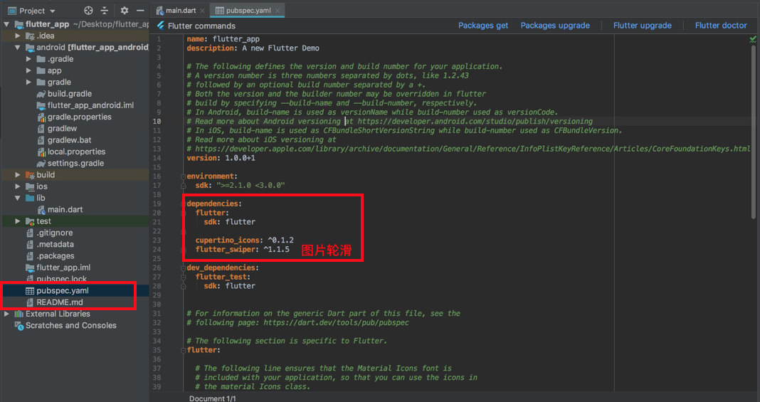Click the main.dart file icon in tree
The image size is (760, 402).
point(41,210)
